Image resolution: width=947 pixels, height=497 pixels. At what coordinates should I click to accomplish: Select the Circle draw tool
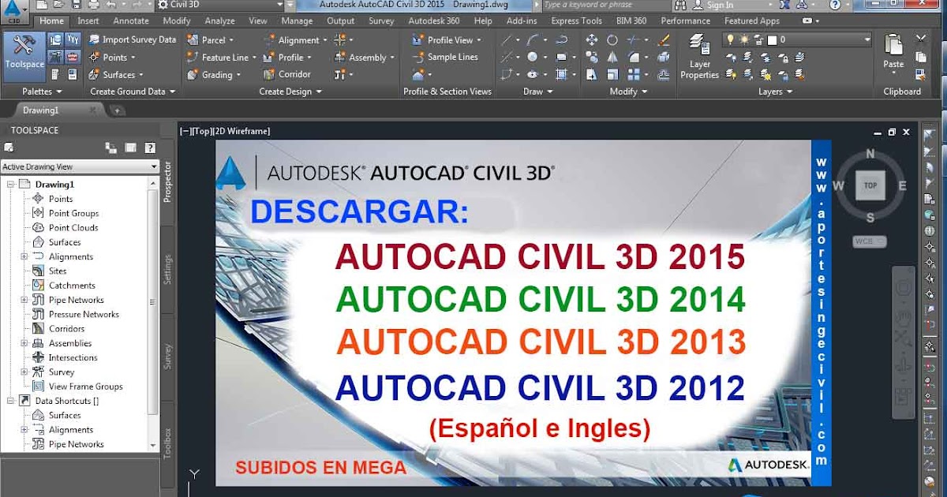(533, 57)
